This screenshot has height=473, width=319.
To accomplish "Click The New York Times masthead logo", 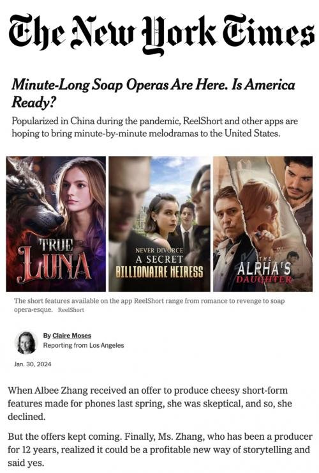I will [x=161, y=33].
